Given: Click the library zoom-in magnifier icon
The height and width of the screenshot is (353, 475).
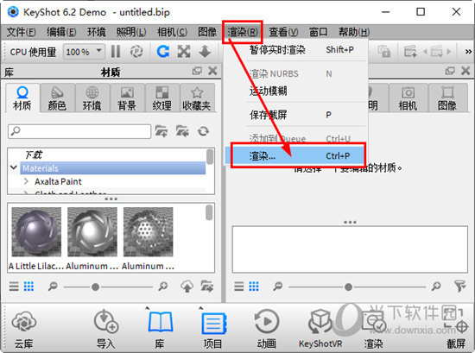Looking at the screenshot, I should coord(162,286).
